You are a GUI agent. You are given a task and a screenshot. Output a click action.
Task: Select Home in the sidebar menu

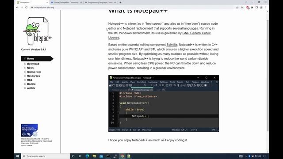coord(37,59)
